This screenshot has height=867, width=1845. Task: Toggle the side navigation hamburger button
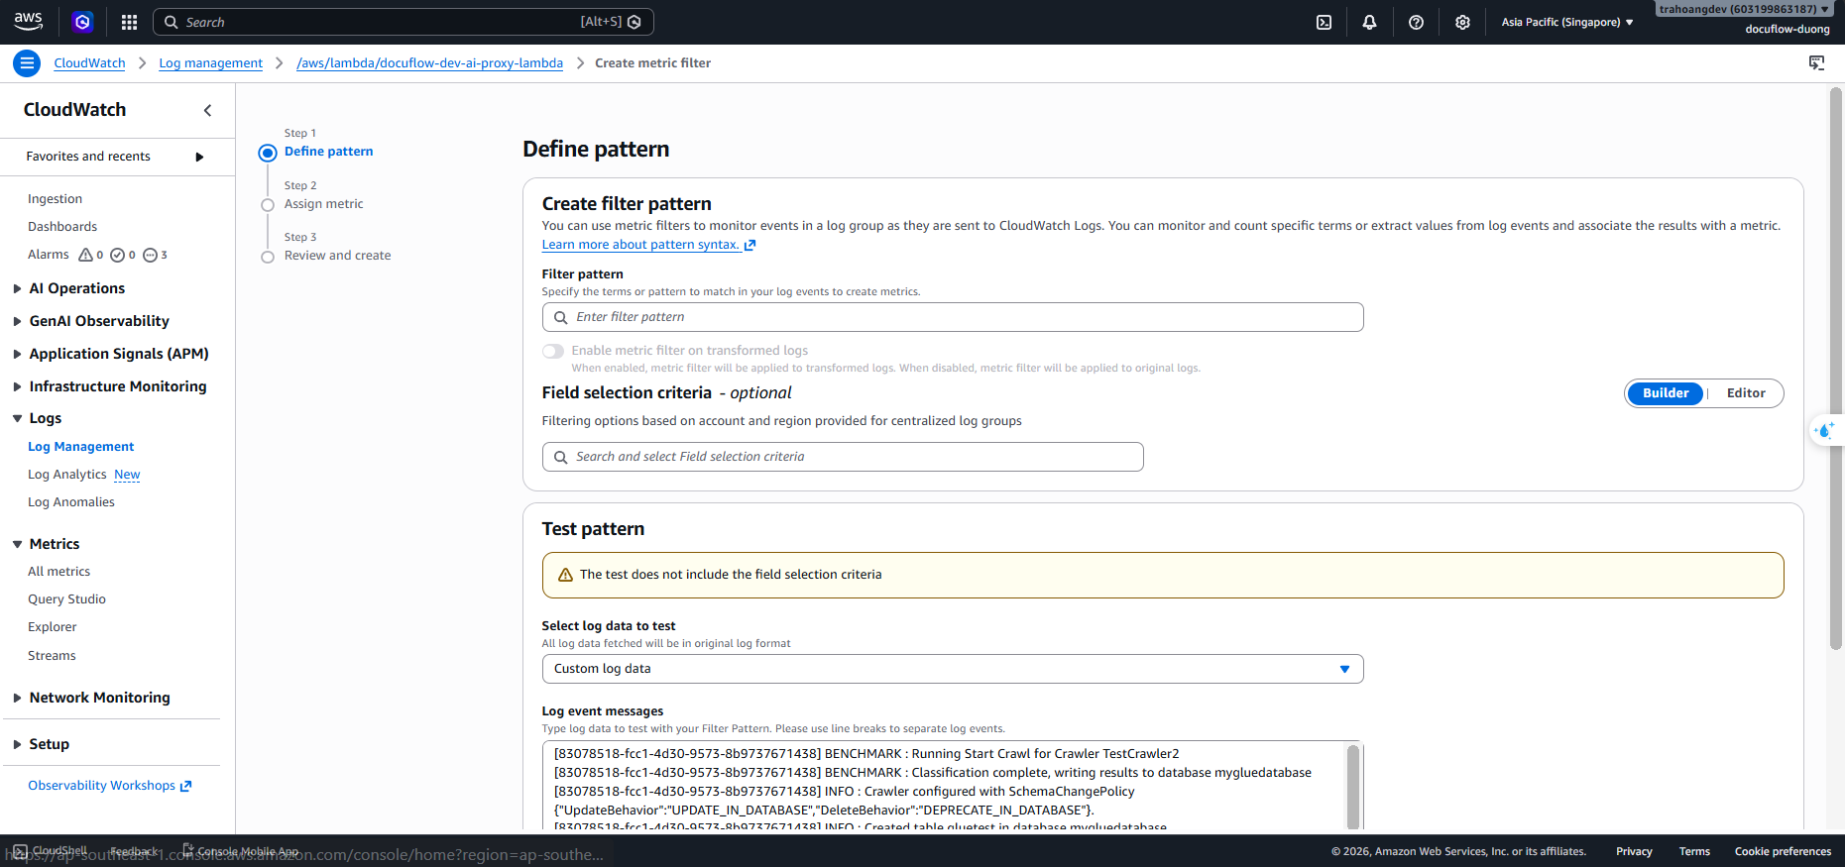tap(27, 63)
